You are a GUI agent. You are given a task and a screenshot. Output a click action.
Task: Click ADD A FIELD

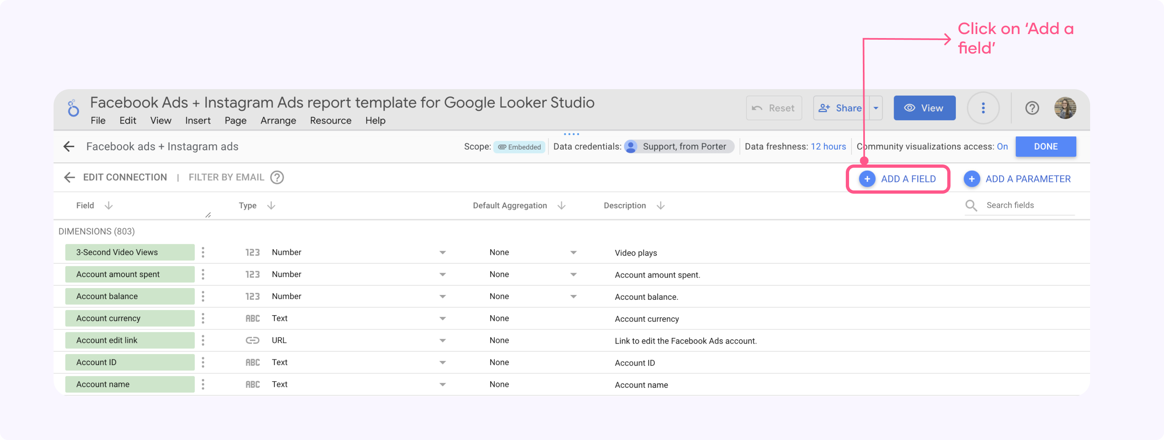(897, 179)
